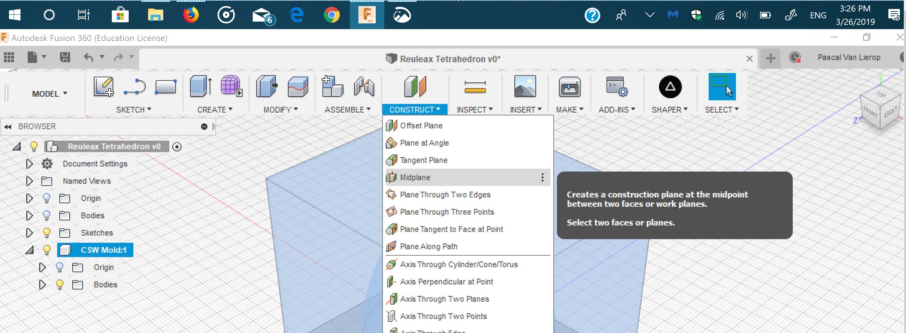Expand the Sketches folder
The image size is (906, 333).
pyautogui.click(x=29, y=233)
